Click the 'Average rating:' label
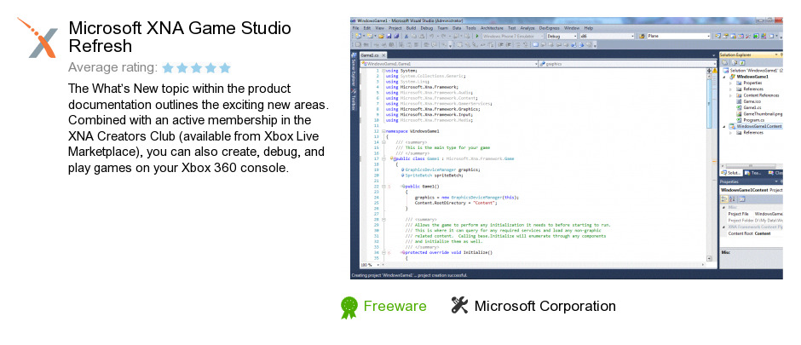Viewport: 801px width, 345px height. click(112, 67)
